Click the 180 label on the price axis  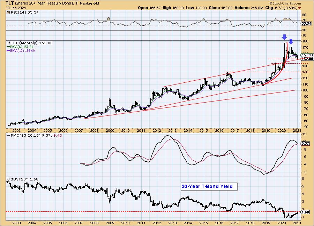tap(305, 41)
